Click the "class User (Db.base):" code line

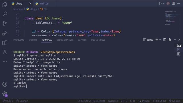coord(44,18)
